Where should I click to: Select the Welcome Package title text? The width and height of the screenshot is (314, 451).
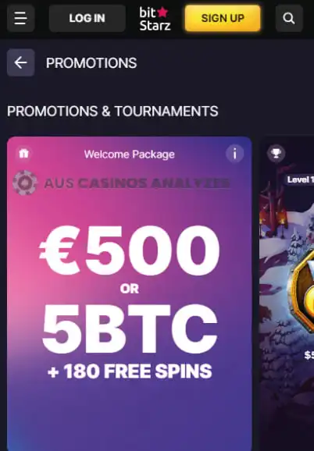(x=129, y=154)
